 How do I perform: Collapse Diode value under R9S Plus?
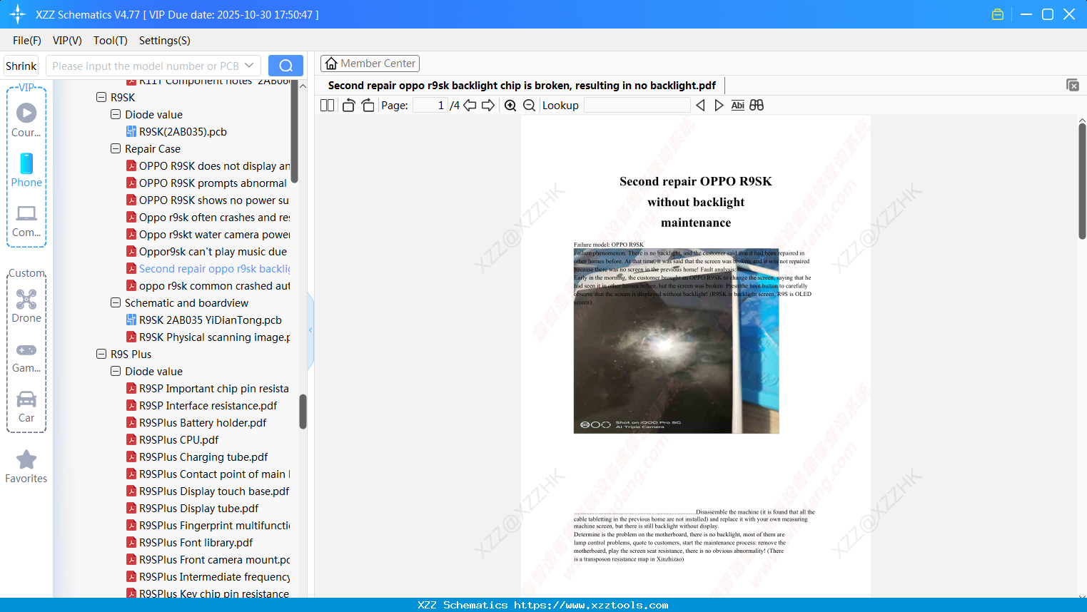116,371
